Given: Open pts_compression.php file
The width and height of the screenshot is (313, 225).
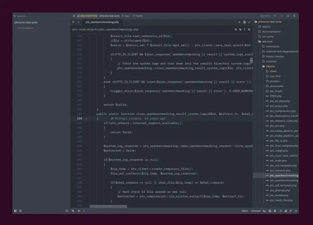Looking at the screenshot, I should [281, 111].
